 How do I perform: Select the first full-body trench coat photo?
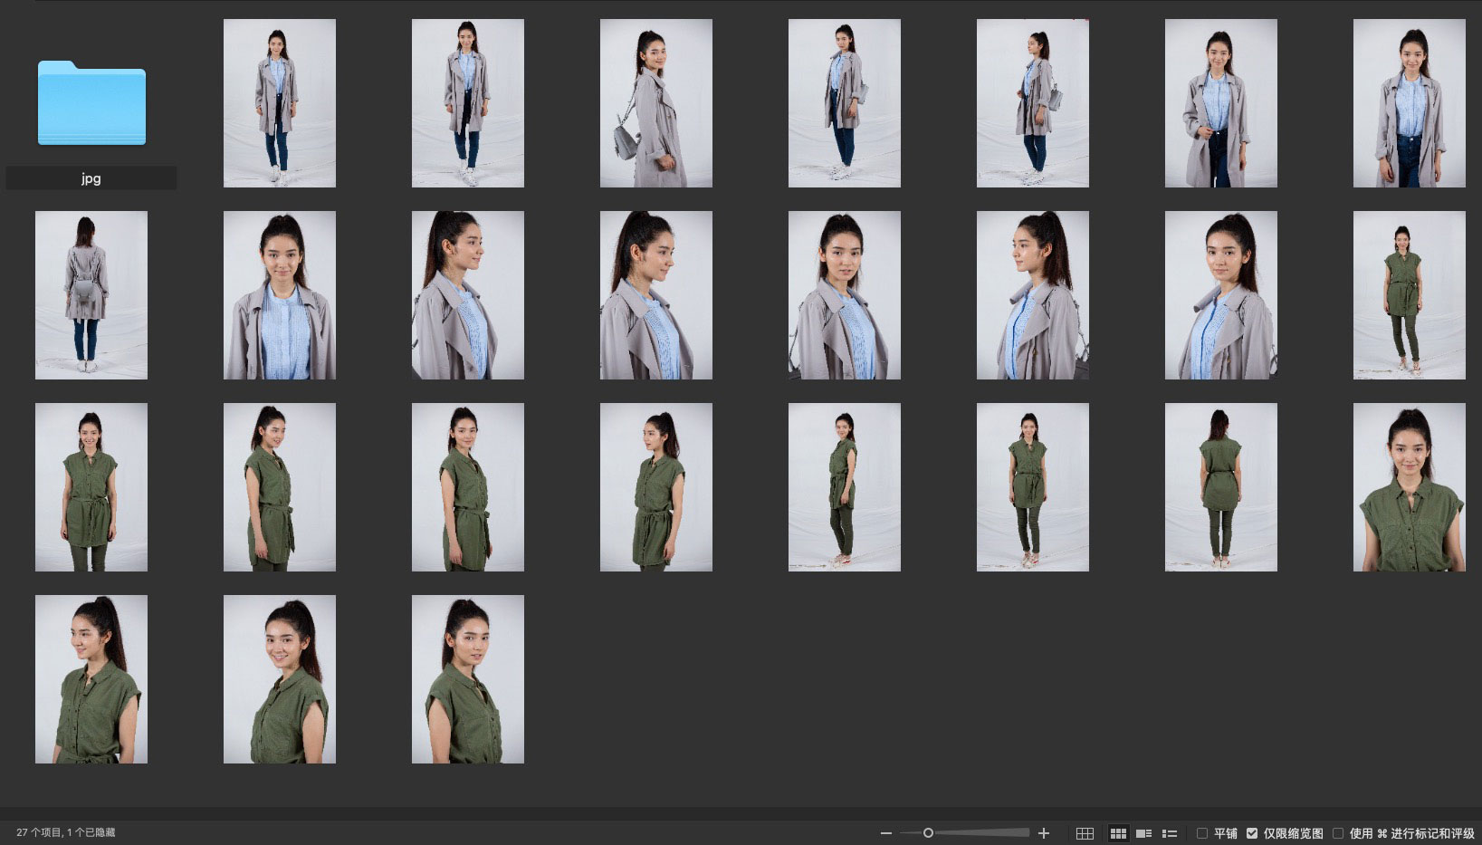pos(279,103)
